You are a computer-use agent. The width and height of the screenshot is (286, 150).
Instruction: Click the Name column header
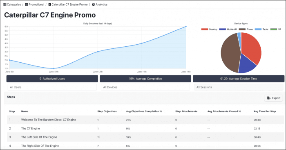[x=25, y=111]
